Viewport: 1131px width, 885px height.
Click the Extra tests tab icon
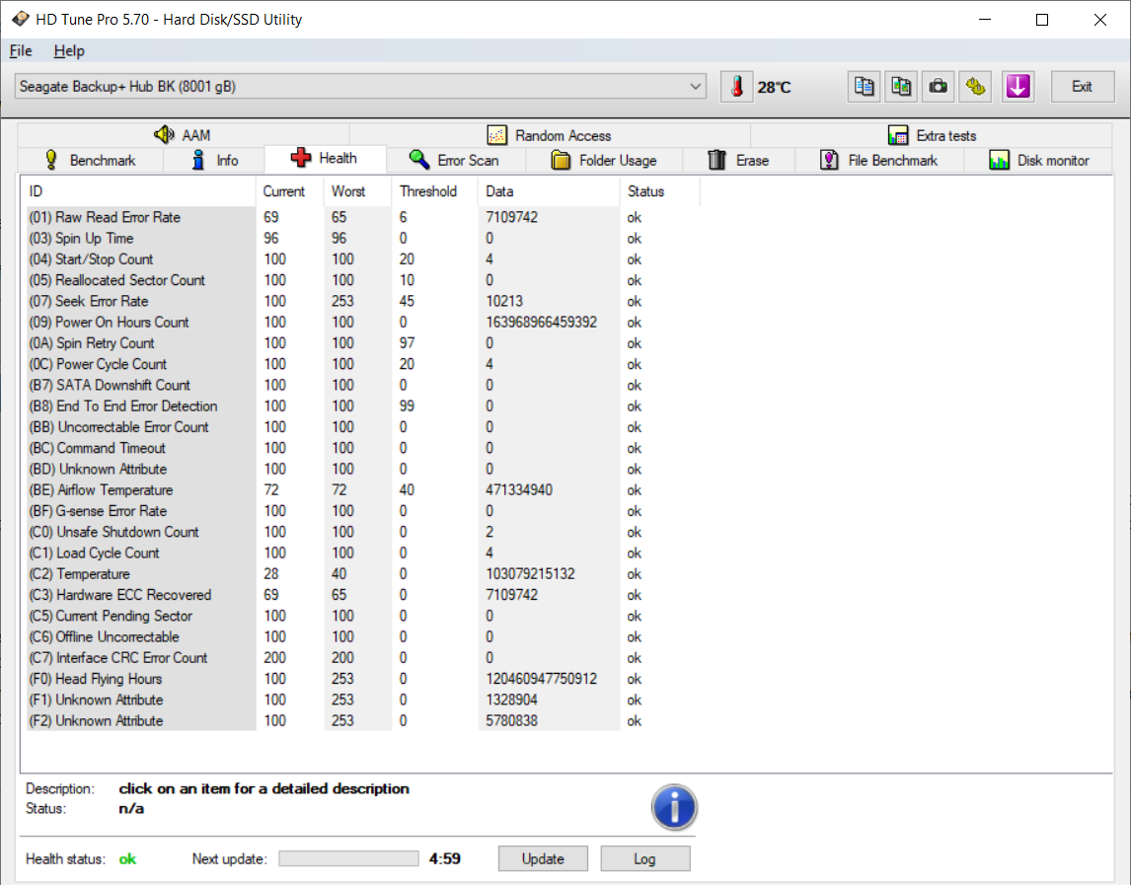898,135
